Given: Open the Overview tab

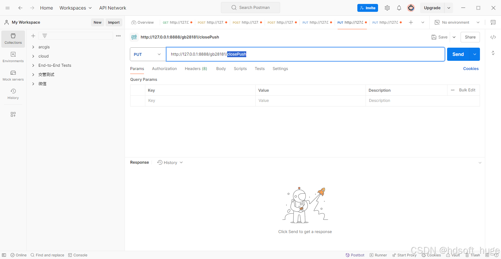Looking at the screenshot, I should point(142,22).
